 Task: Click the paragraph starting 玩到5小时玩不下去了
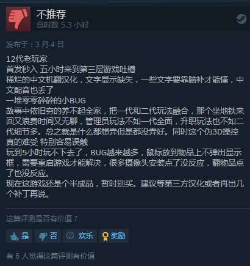(x=125, y=163)
